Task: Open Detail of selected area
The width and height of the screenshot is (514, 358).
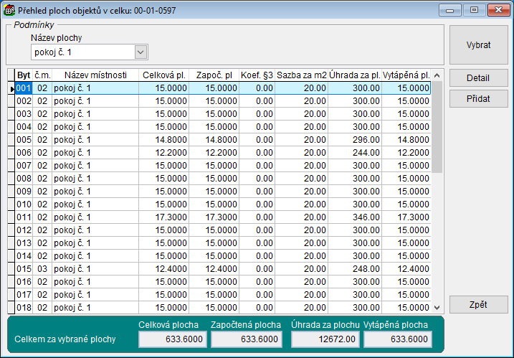Action: [x=478, y=77]
